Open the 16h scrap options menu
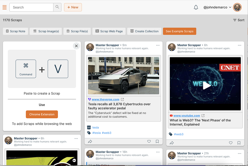 (158, 152)
